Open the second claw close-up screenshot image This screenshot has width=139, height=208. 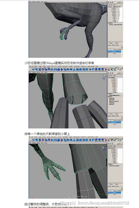tap(76, 97)
